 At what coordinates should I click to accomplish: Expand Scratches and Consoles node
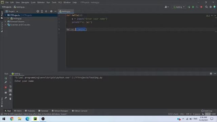5,25
